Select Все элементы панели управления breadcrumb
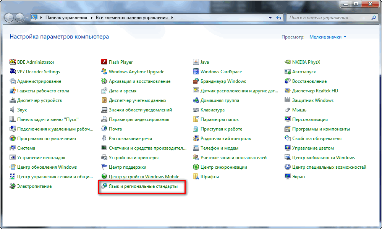382x229 pixels. coord(132,18)
